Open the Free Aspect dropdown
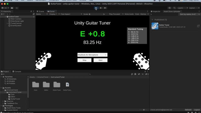The width and height of the screenshot is (201, 113). [x=71, y=14]
